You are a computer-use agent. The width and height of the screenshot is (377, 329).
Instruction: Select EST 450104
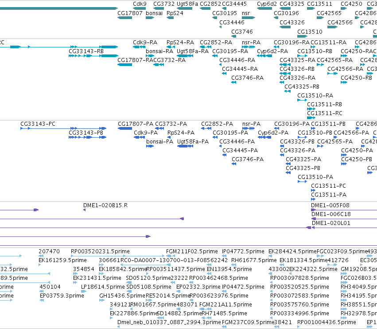pyautogui.click(x=50, y=287)
